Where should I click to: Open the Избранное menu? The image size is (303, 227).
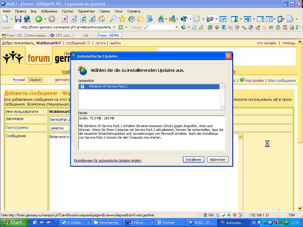(x=49, y=11)
